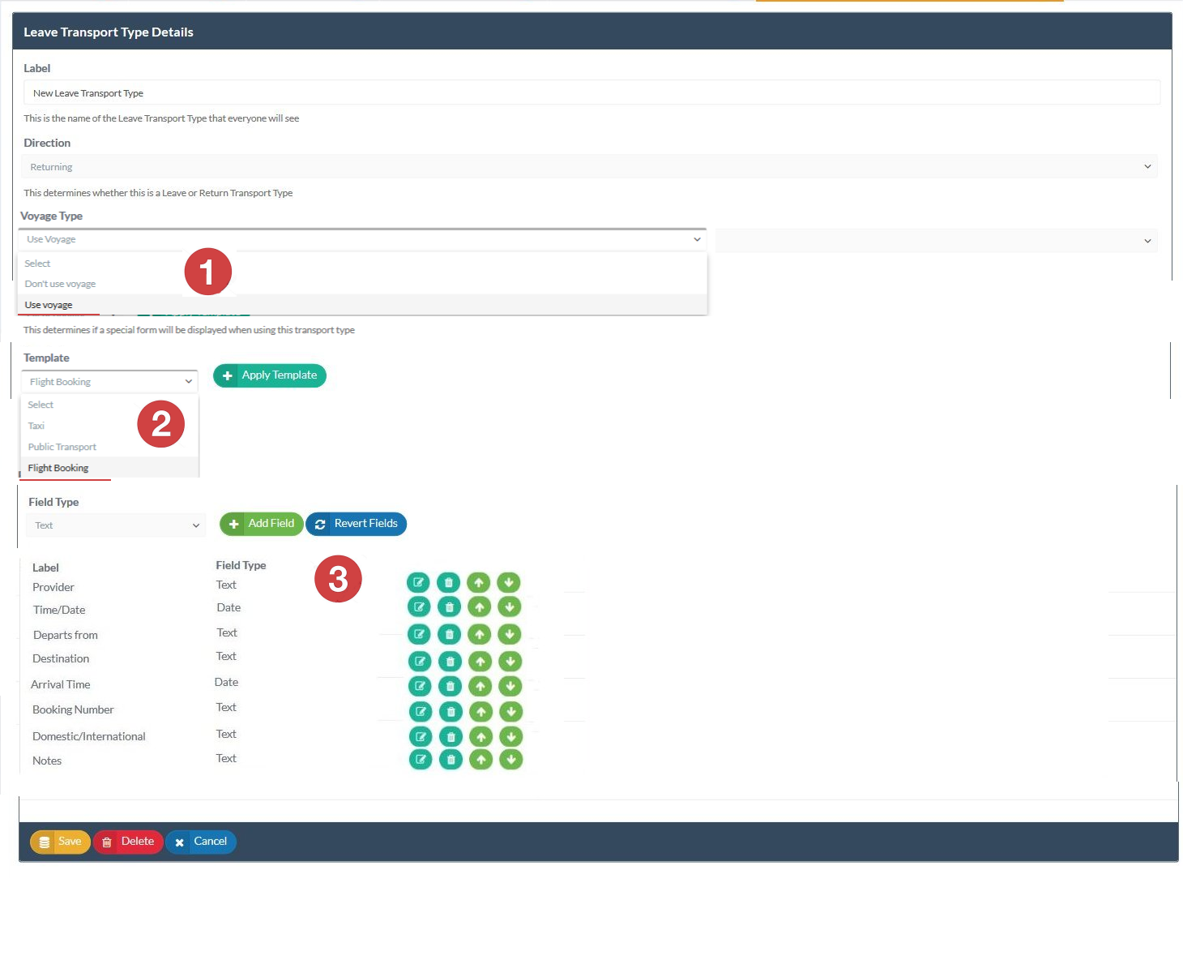Select the 'Provider' label text
The width and height of the screenshot is (1183, 973).
tap(53, 587)
